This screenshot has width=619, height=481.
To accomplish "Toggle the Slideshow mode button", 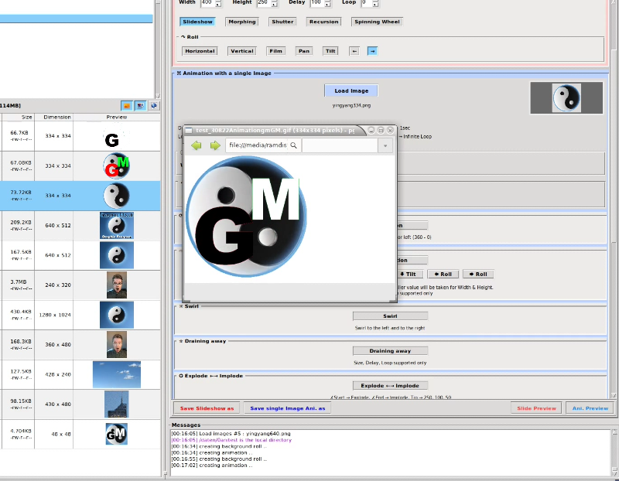I will tap(197, 22).
